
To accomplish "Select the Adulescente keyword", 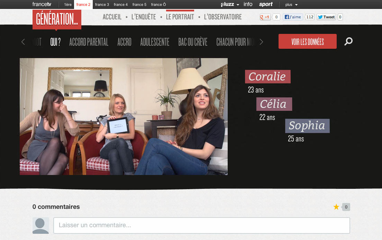I will pos(155,42).
